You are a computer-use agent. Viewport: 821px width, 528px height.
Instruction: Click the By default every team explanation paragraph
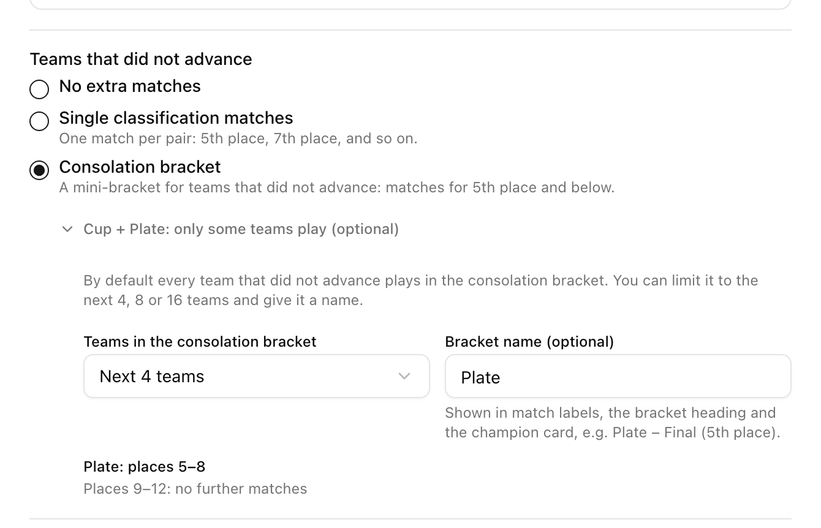(421, 290)
